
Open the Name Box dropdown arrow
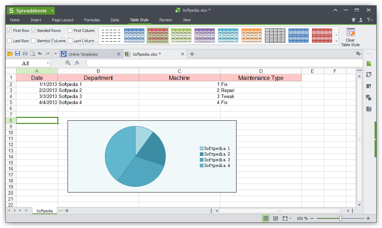coord(48,63)
